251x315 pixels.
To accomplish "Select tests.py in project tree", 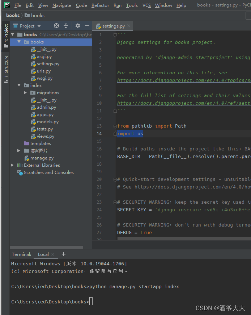I will click(42, 129).
